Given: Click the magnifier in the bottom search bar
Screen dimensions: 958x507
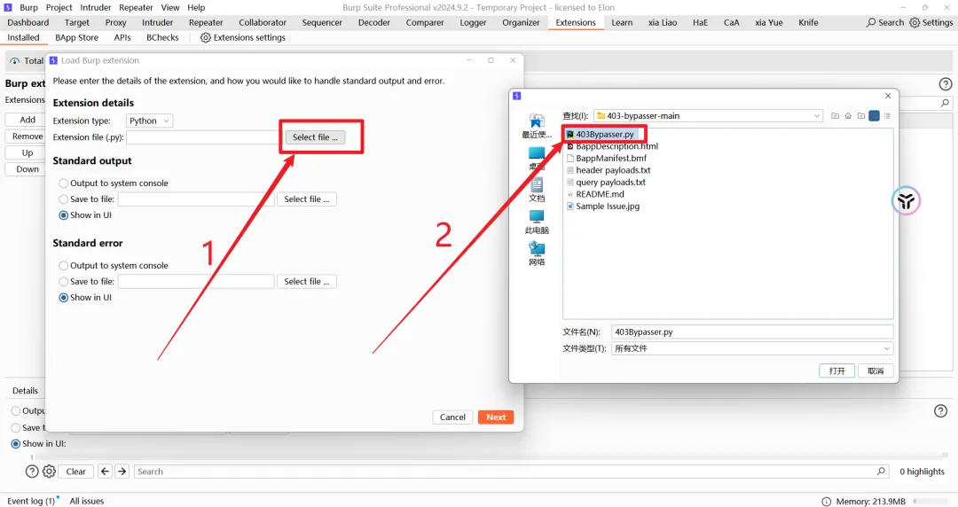Looking at the screenshot, I should click(881, 472).
